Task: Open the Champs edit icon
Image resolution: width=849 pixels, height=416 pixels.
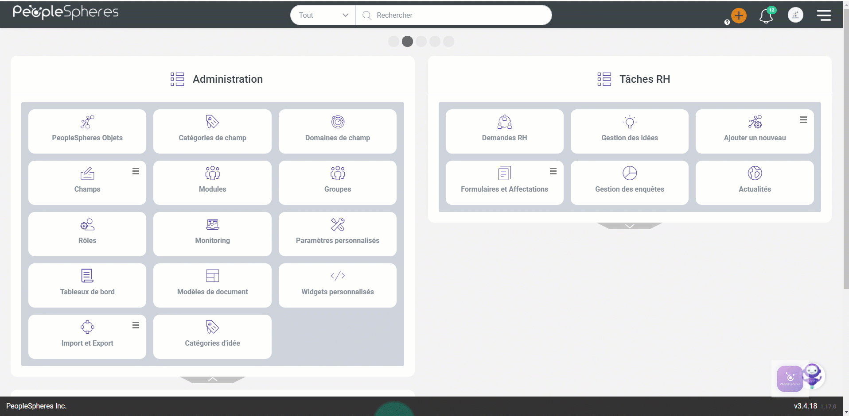Action: pos(87,173)
